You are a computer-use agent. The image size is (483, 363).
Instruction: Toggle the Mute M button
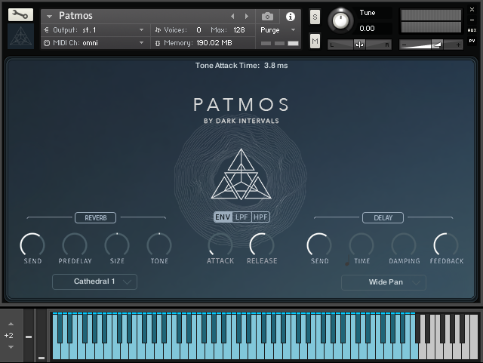click(315, 41)
